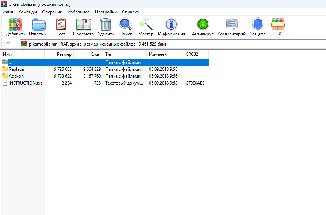This screenshot has height=215, width=326.
Task: Sort by Имя column header
Action: click(x=22, y=54)
